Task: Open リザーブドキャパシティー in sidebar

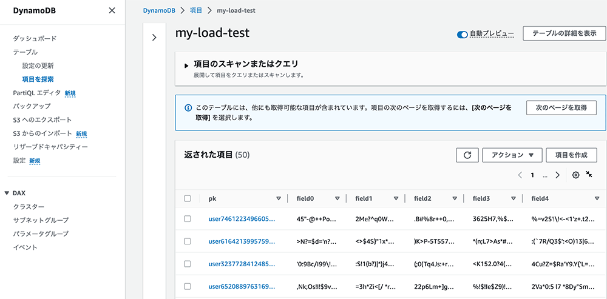Action: pos(50,147)
